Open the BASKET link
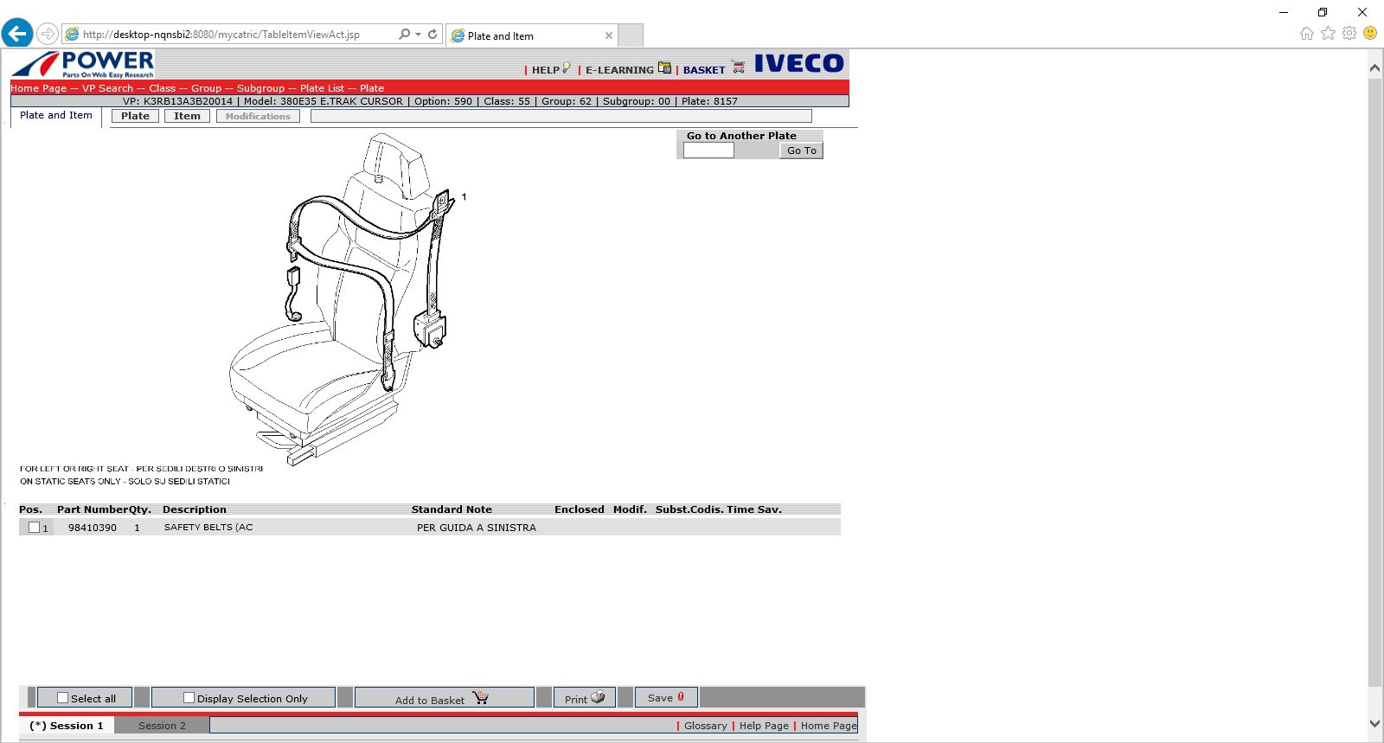The height and width of the screenshot is (743, 1384). click(x=704, y=70)
